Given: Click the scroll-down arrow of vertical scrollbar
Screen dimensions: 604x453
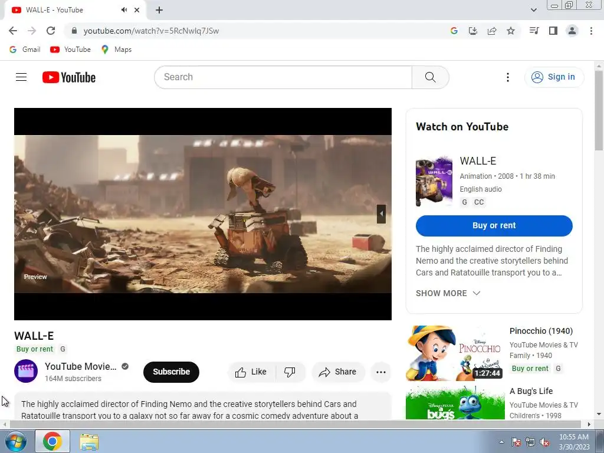Looking at the screenshot, I should tap(599, 415).
